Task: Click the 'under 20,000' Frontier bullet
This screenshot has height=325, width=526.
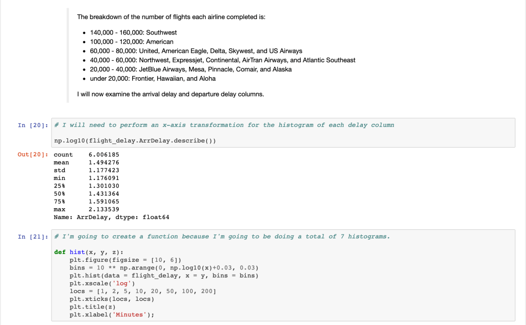Action: tap(153, 79)
